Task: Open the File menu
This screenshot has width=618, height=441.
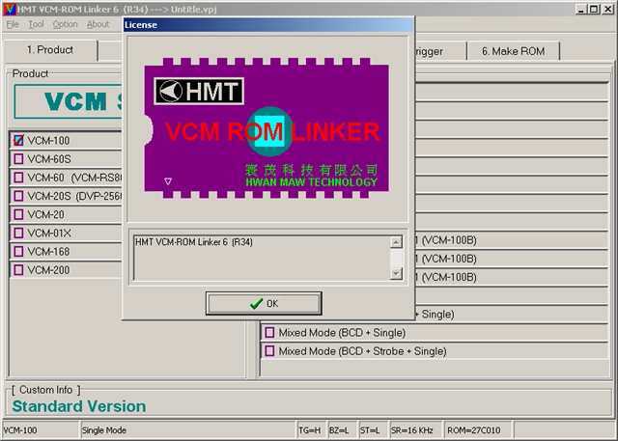Action: point(13,24)
